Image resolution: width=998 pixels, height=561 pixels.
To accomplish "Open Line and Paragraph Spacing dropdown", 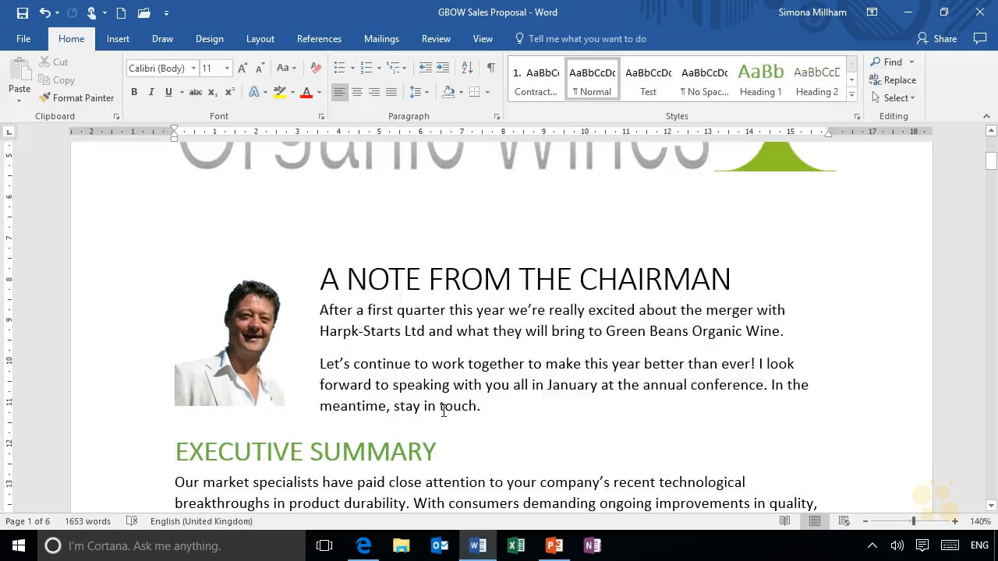I will pos(419,92).
